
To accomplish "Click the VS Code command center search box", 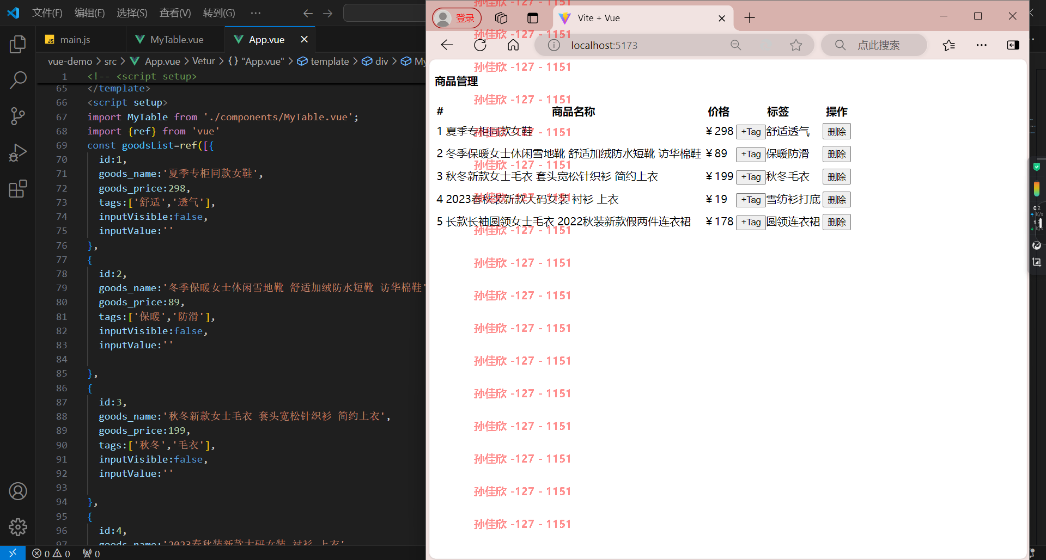I will tap(384, 13).
